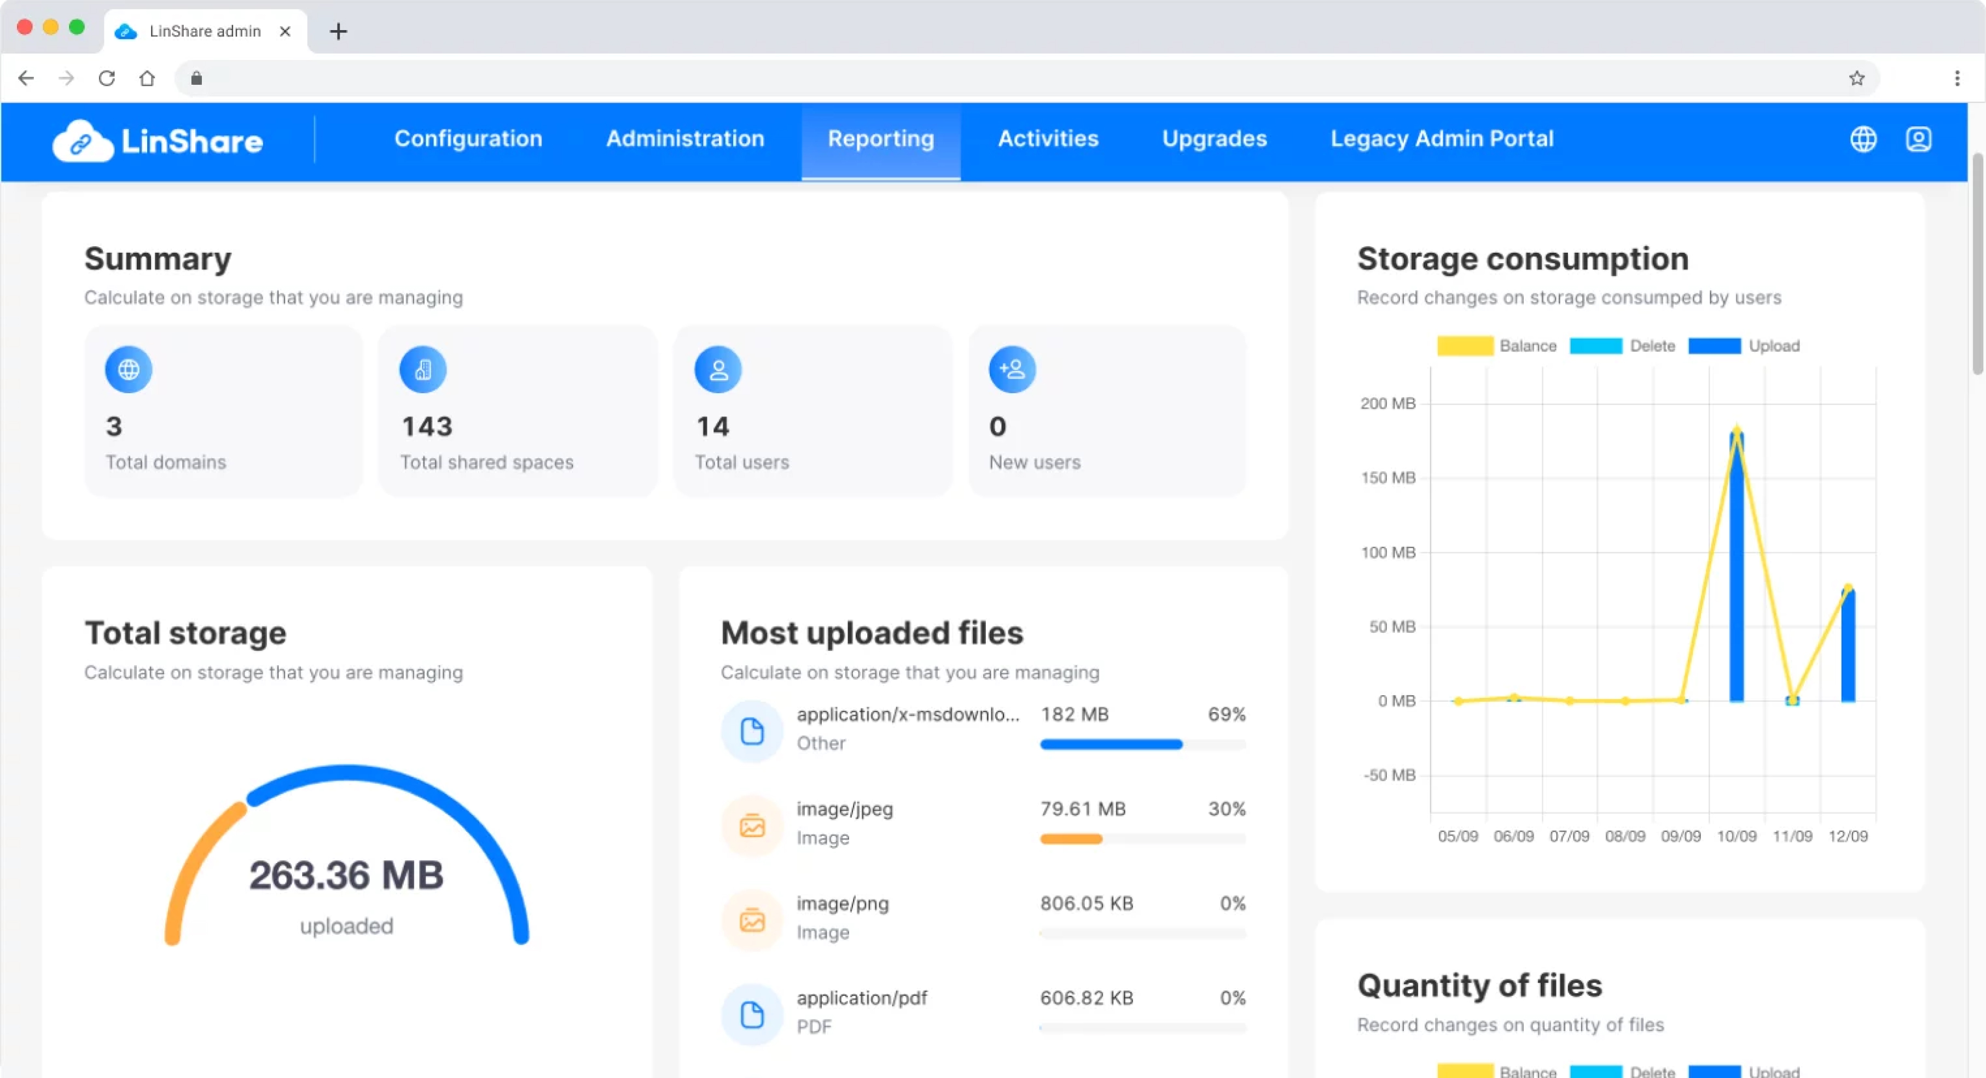Click the Total users person icon

pyautogui.click(x=718, y=370)
